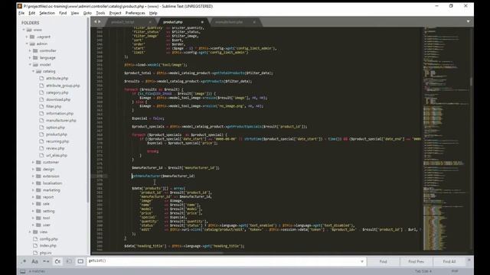490x275 pixels.
Task: Click the Tab Size status bar entry
Action: click(x=423, y=271)
